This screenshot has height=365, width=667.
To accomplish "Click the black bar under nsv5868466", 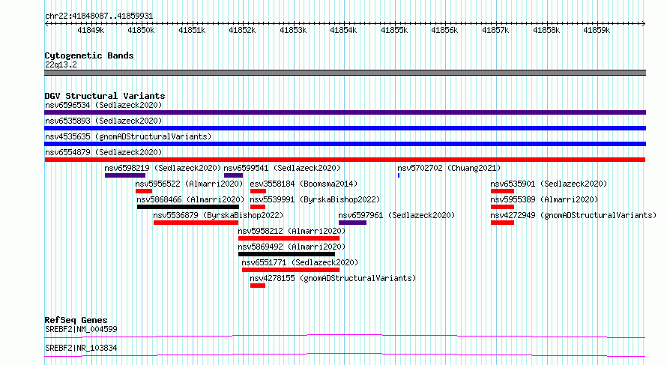I will pos(188,207).
